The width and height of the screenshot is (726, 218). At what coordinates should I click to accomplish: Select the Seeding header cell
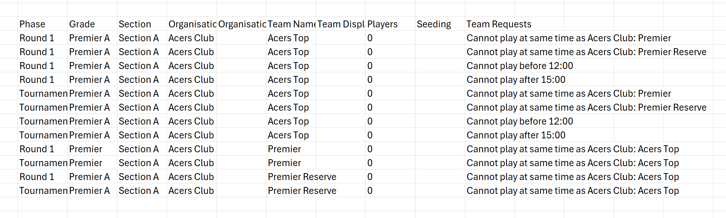(440, 24)
